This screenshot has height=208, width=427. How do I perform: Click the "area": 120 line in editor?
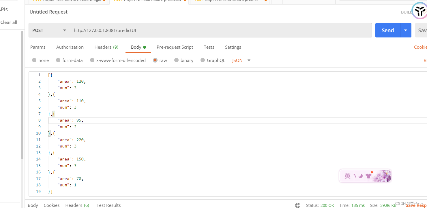(72, 81)
